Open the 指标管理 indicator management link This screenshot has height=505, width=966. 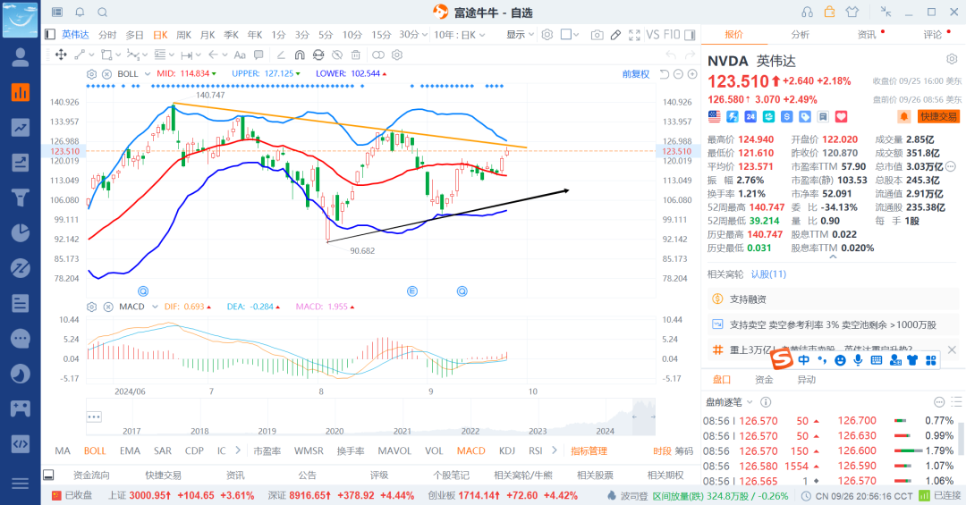pos(589,451)
